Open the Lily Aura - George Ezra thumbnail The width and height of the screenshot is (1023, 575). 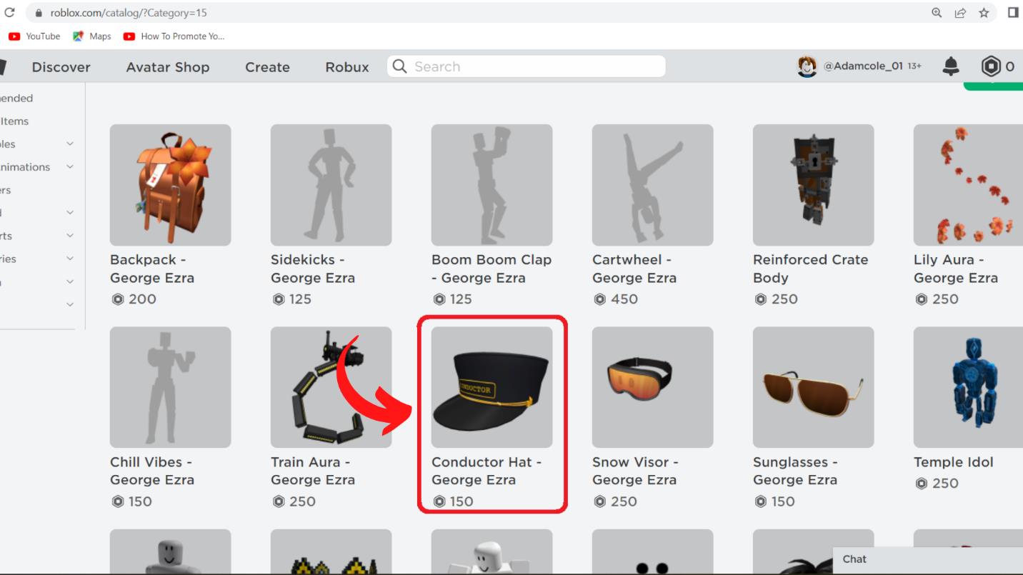coord(968,185)
